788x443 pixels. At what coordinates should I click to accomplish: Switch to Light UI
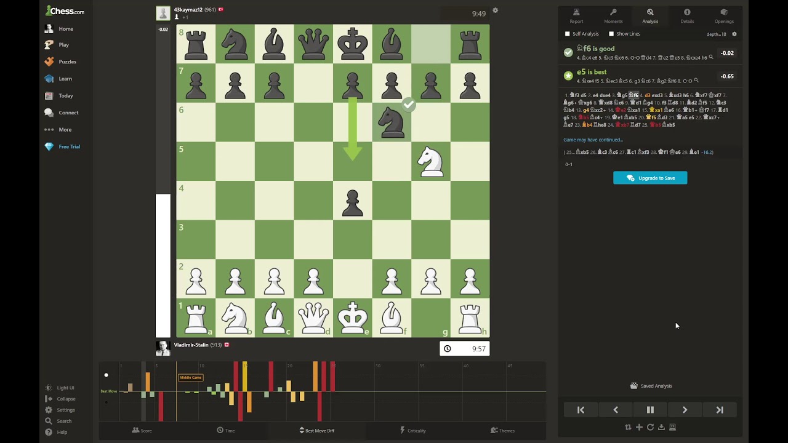60,388
